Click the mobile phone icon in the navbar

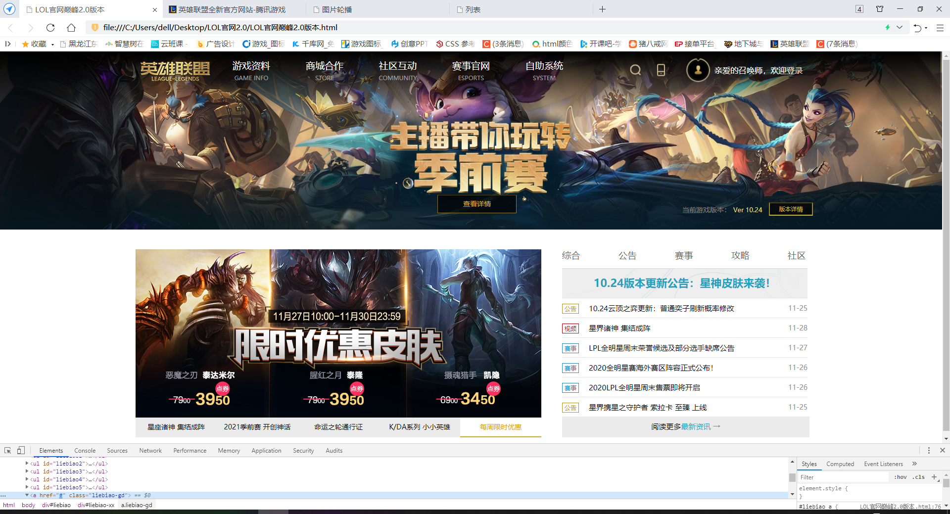(661, 70)
